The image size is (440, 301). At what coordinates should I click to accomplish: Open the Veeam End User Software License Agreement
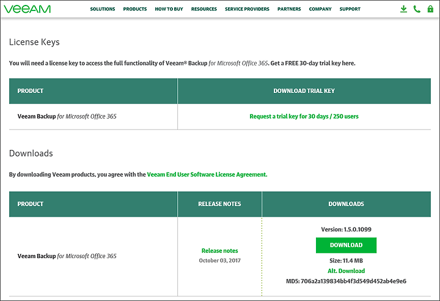tap(207, 174)
